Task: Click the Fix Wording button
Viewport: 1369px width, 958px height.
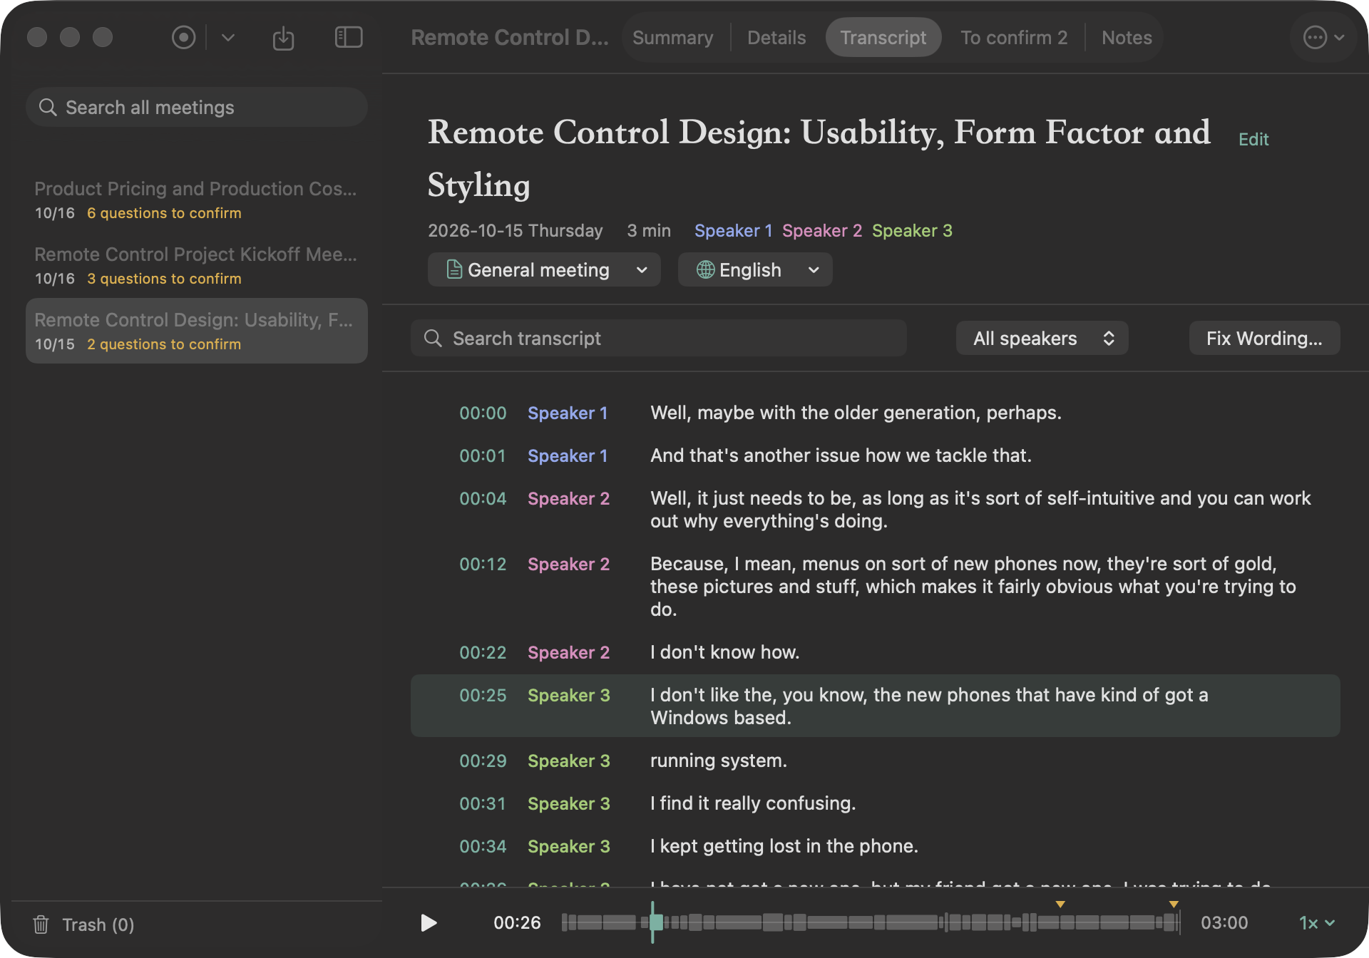Action: coord(1264,338)
